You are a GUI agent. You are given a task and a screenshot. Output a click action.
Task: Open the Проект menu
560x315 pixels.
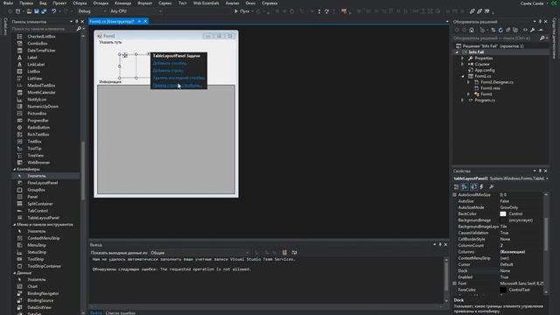click(59, 3)
